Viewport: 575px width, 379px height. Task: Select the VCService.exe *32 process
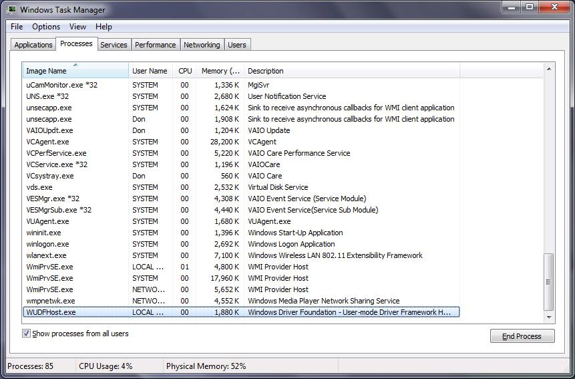[x=241, y=164]
